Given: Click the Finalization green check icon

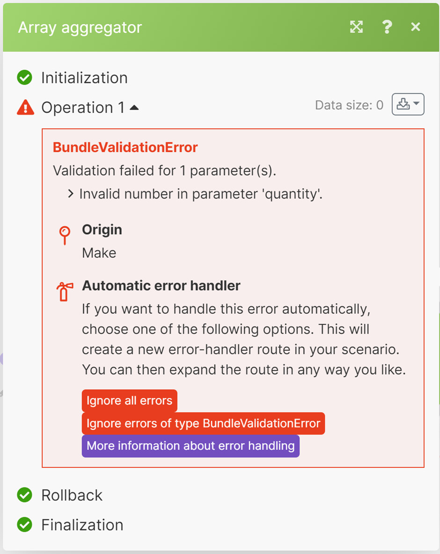Looking at the screenshot, I should click(x=24, y=525).
